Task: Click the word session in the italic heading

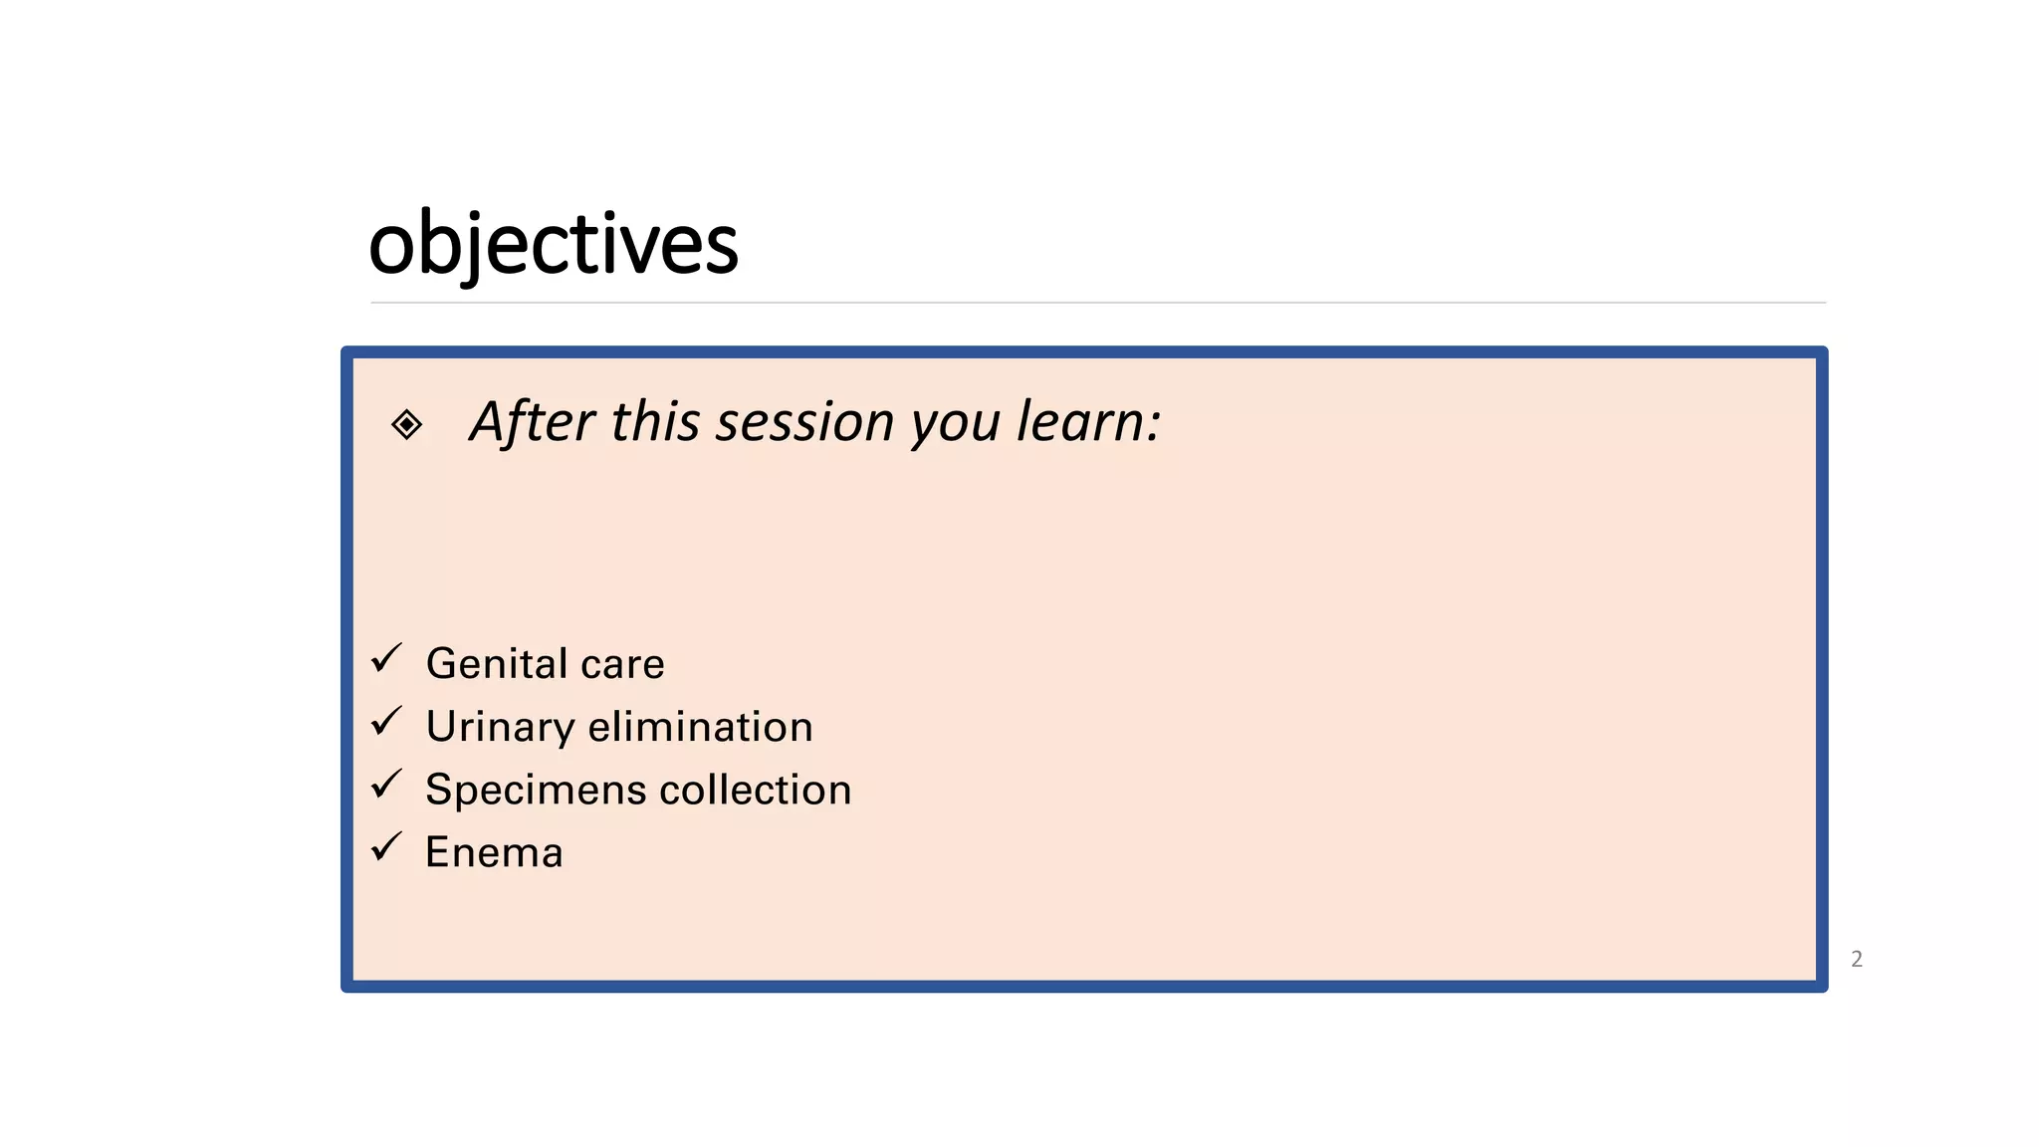Action: point(806,422)
